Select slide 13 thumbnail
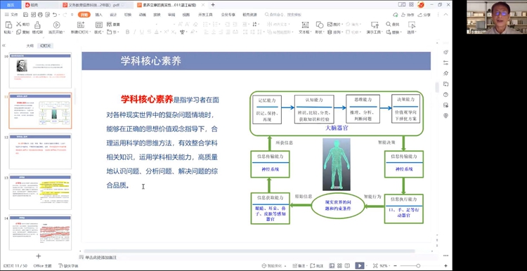 (x=40, y=192)
